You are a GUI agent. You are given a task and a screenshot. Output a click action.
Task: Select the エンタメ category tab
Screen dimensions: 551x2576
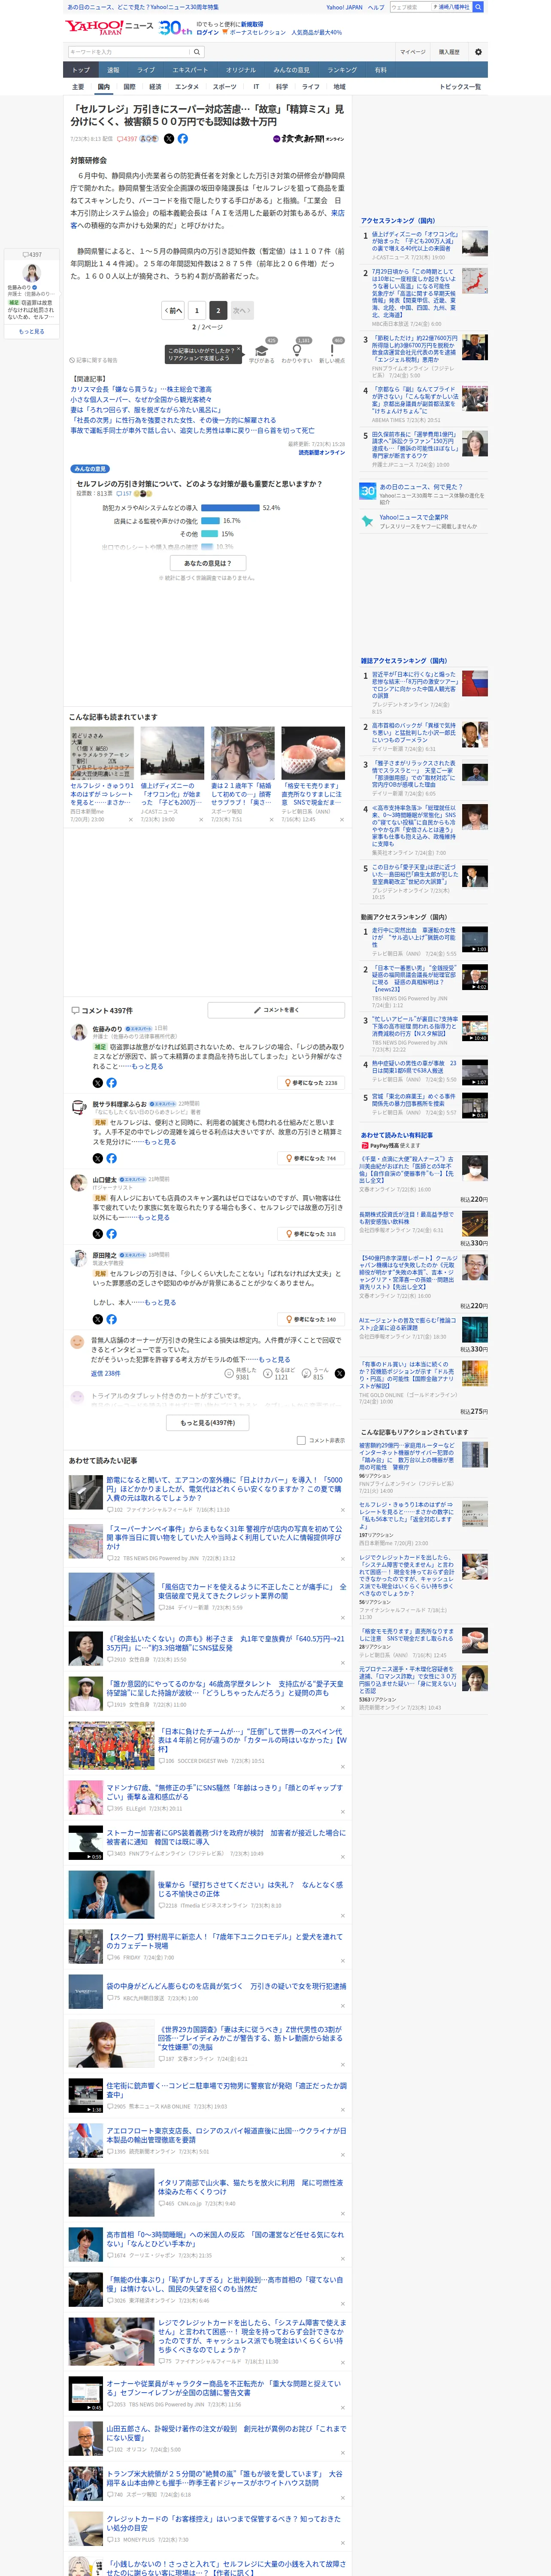tap(187, 87)
